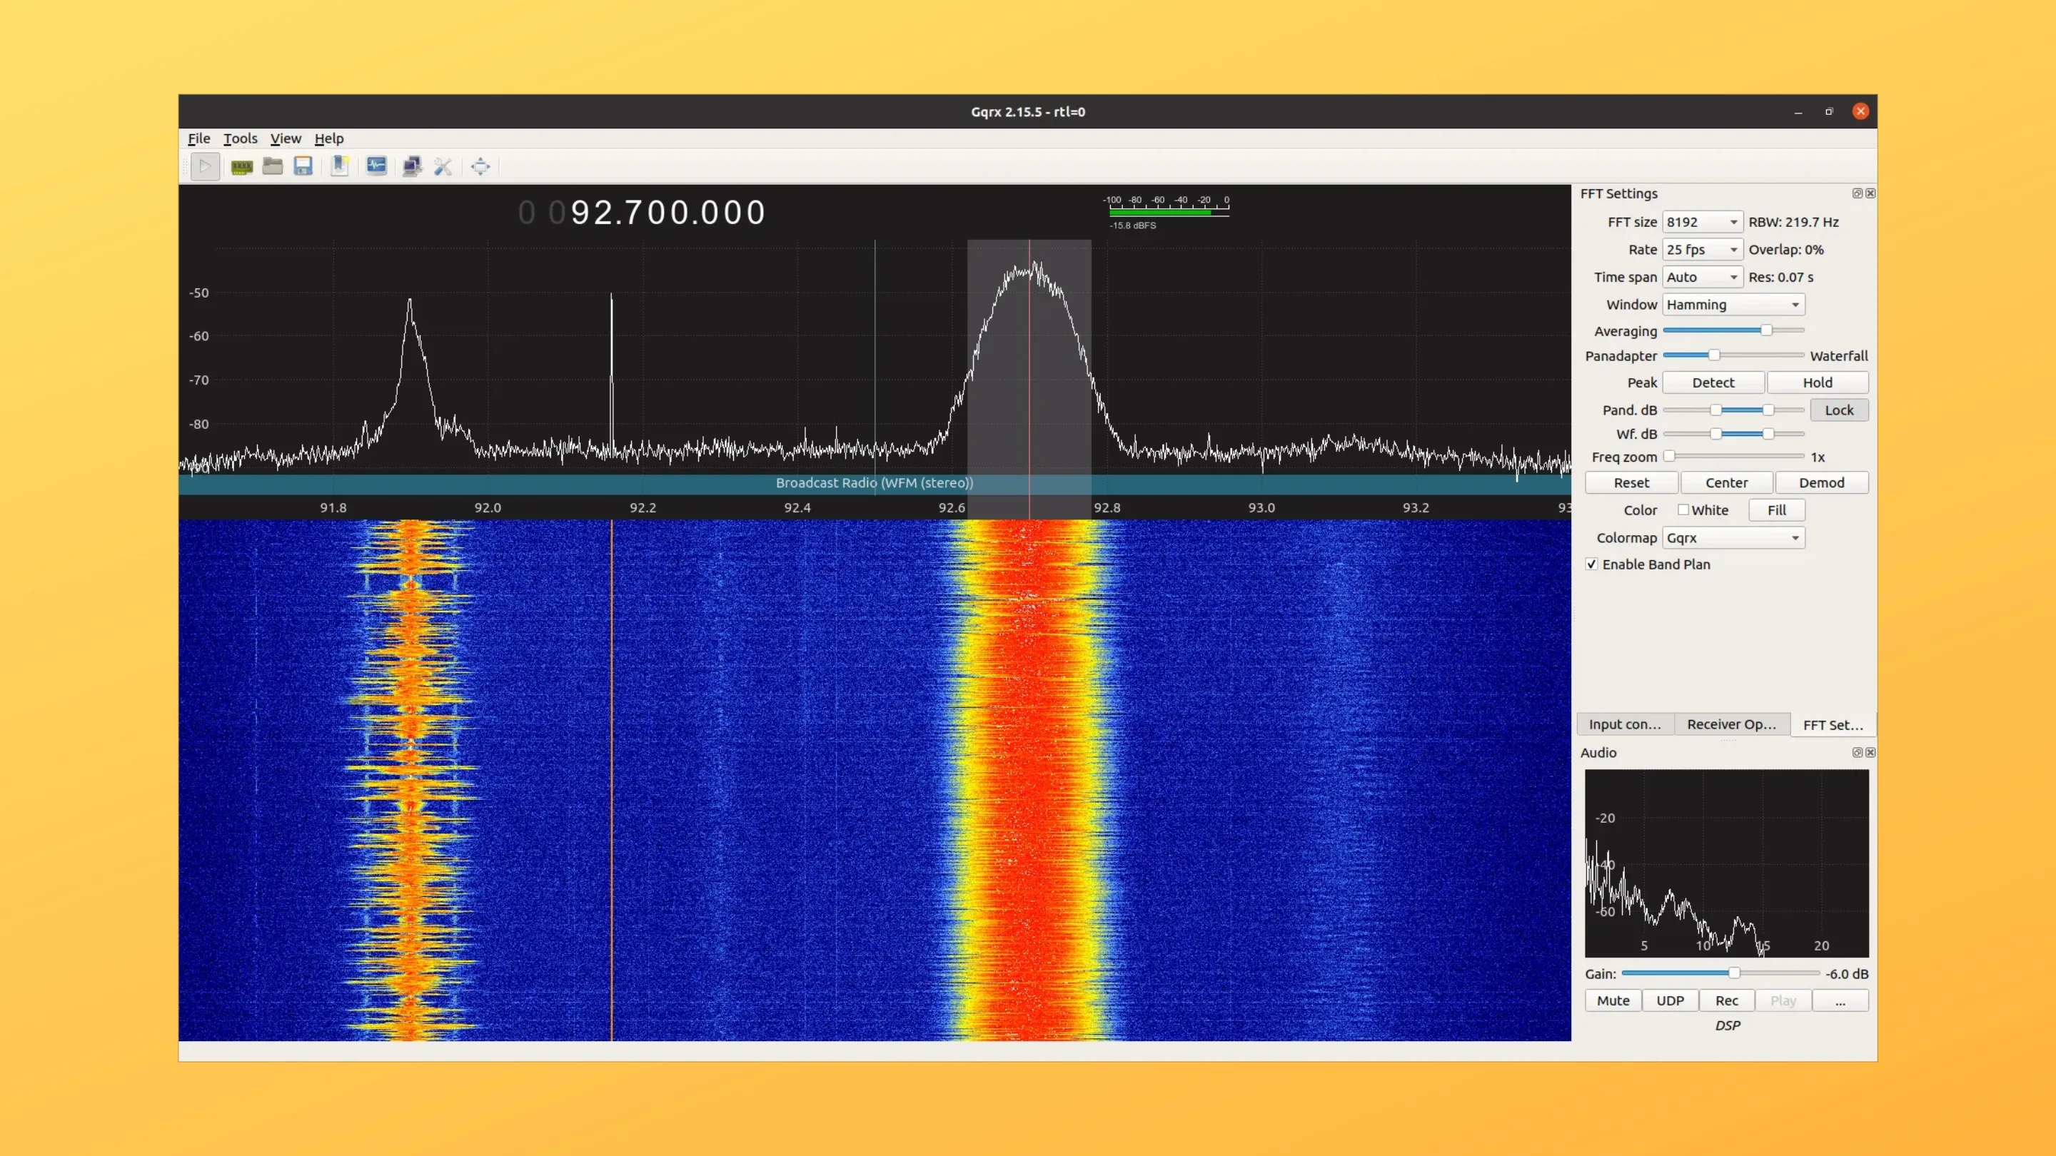The width and height of the screenshot is (2056, 1156).
Task: Uncheck Enable Band Plan
Action: (x=1591, y=564)
